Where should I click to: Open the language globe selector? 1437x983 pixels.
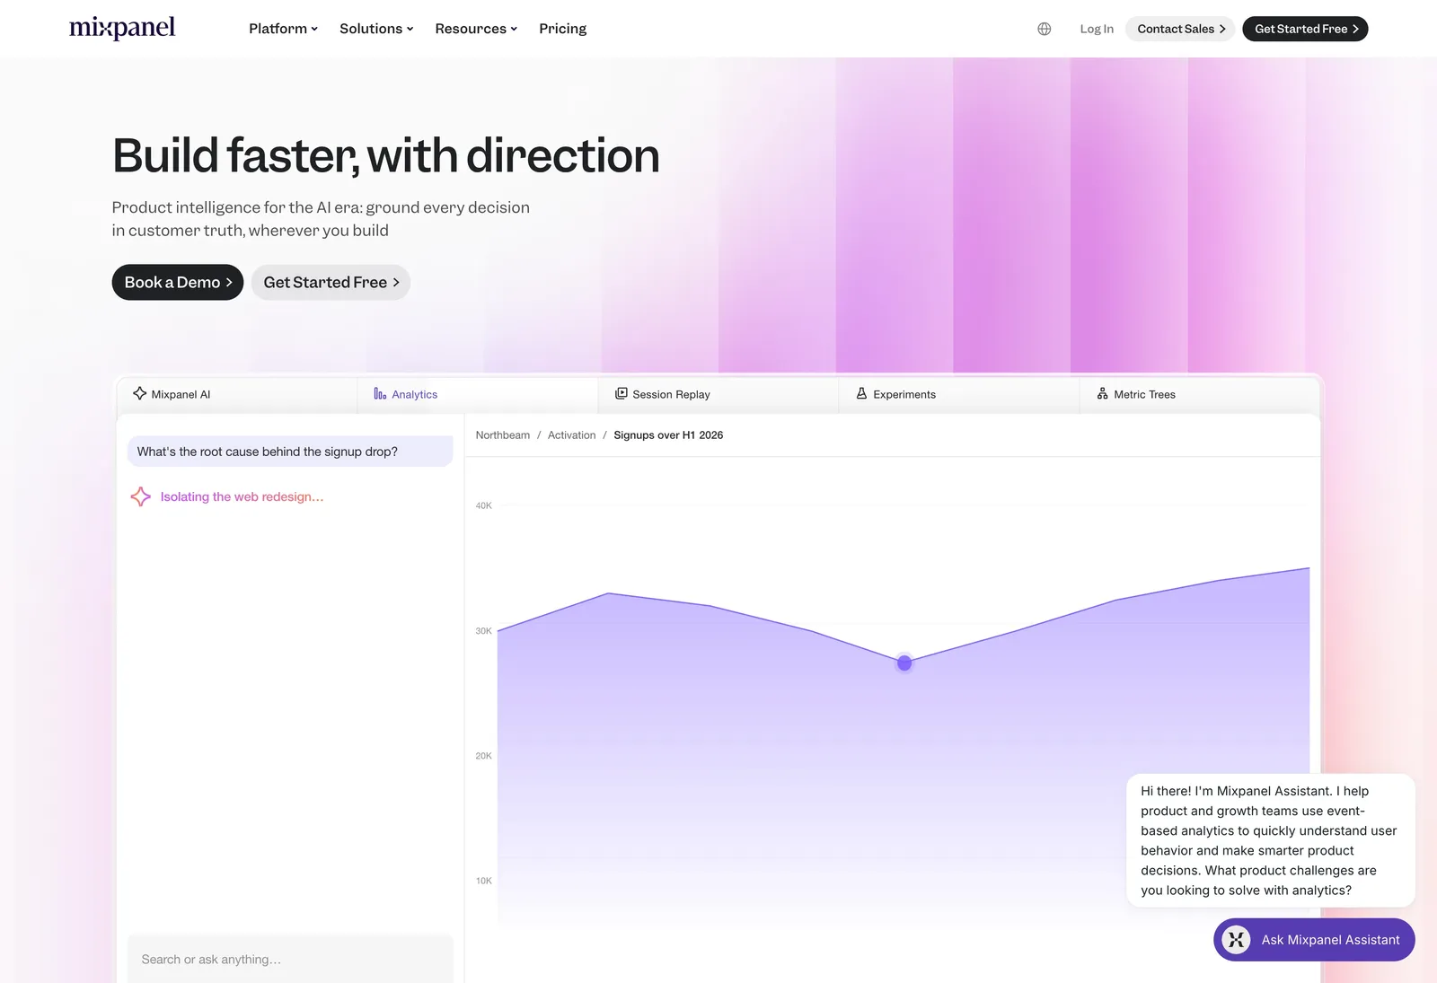pos(1044,29)
